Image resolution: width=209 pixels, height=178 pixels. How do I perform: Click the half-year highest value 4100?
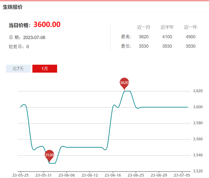coord(167,37)
